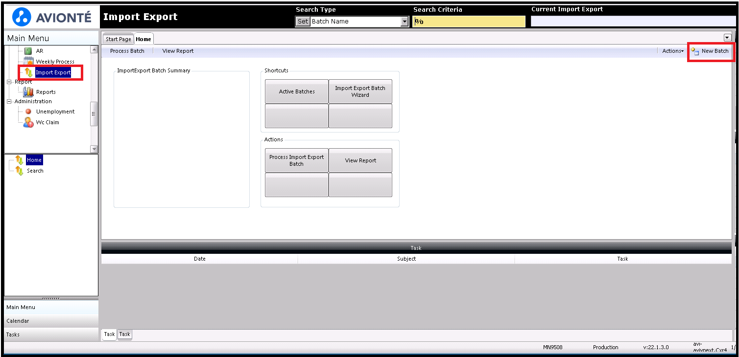Select the second Task bottom tab

[x=125, y=334]
